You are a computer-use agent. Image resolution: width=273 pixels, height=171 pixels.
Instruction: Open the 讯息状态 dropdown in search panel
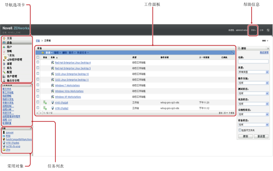[x=253, y=104]
